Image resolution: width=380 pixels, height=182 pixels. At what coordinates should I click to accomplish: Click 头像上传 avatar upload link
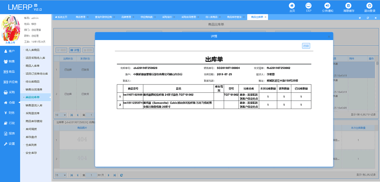point(10,42)
